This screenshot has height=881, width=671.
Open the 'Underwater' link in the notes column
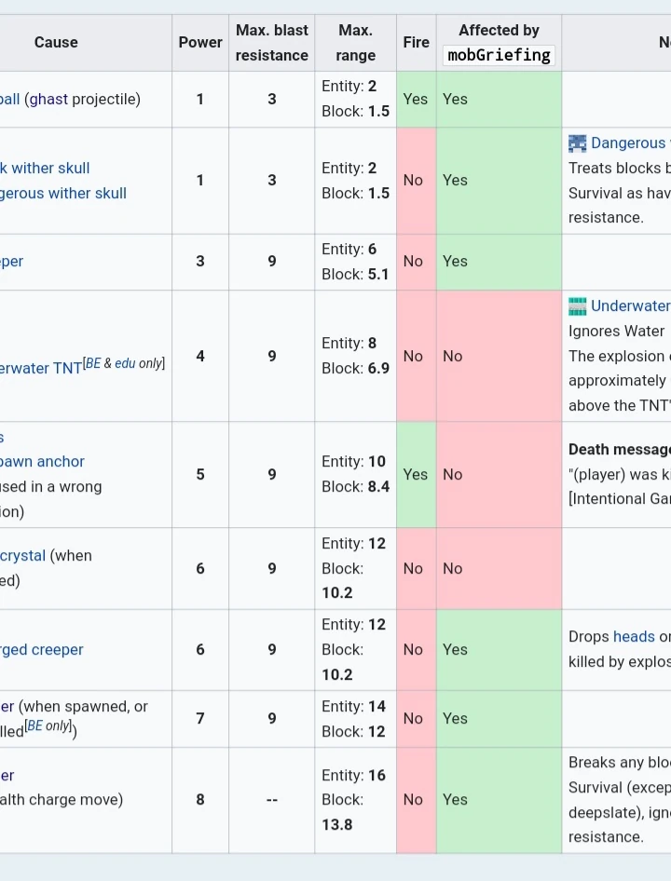630,306
